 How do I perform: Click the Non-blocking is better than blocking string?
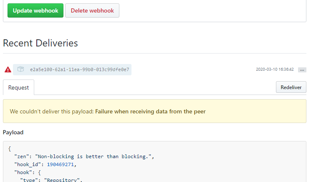(x=93, y=156)
